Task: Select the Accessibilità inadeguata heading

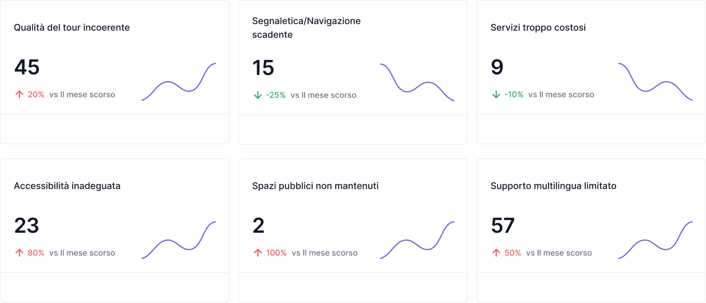Action: point(67,186)
